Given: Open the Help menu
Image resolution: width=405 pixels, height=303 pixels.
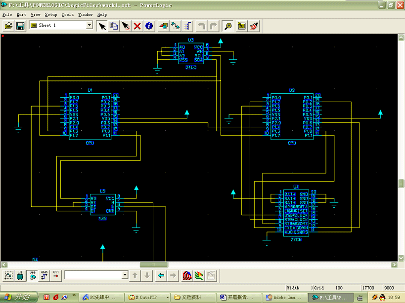Looking at the screenshot, I should pyautogui.click(x=102, y=15).
